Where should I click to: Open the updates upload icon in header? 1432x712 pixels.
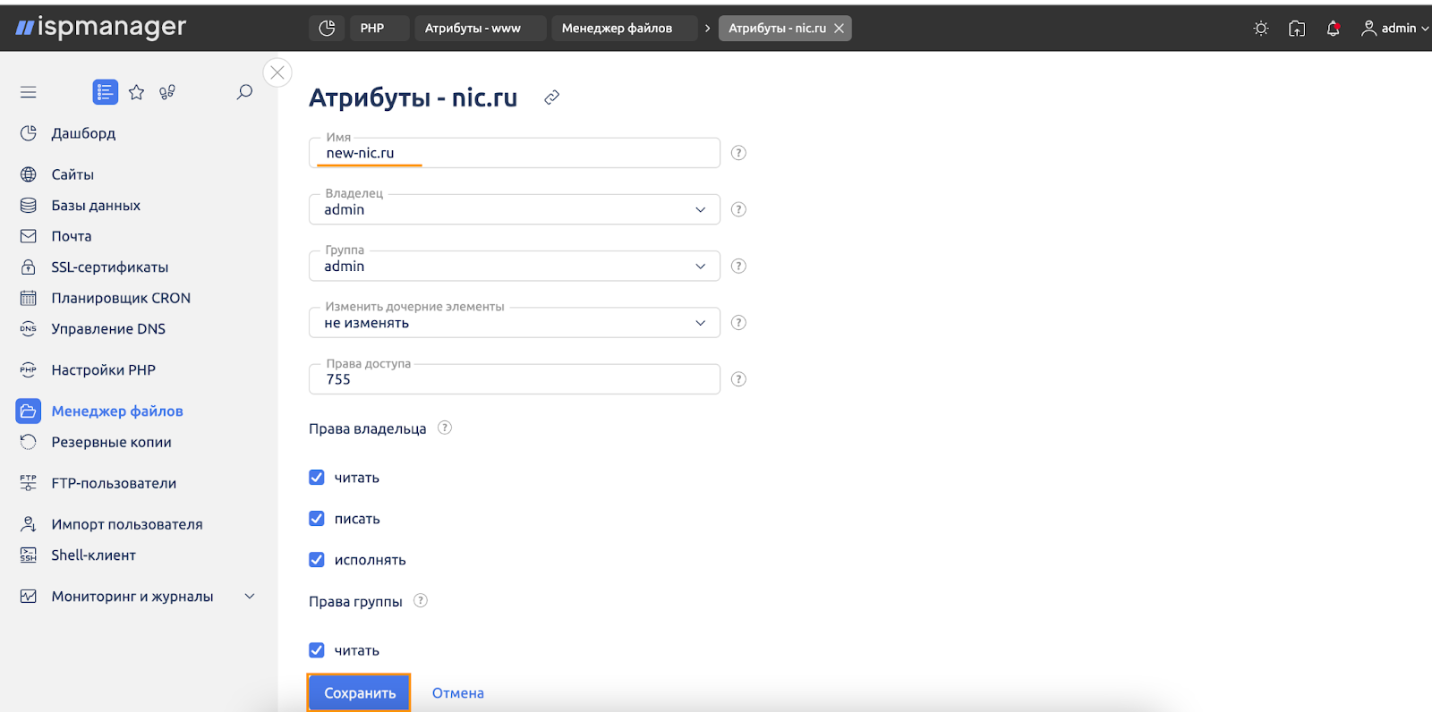point(1297,29)
